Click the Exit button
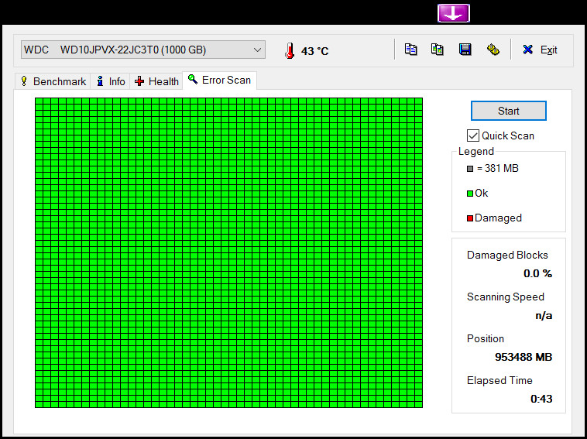This screenshot has height=439, width=587. tap(540, 50)
